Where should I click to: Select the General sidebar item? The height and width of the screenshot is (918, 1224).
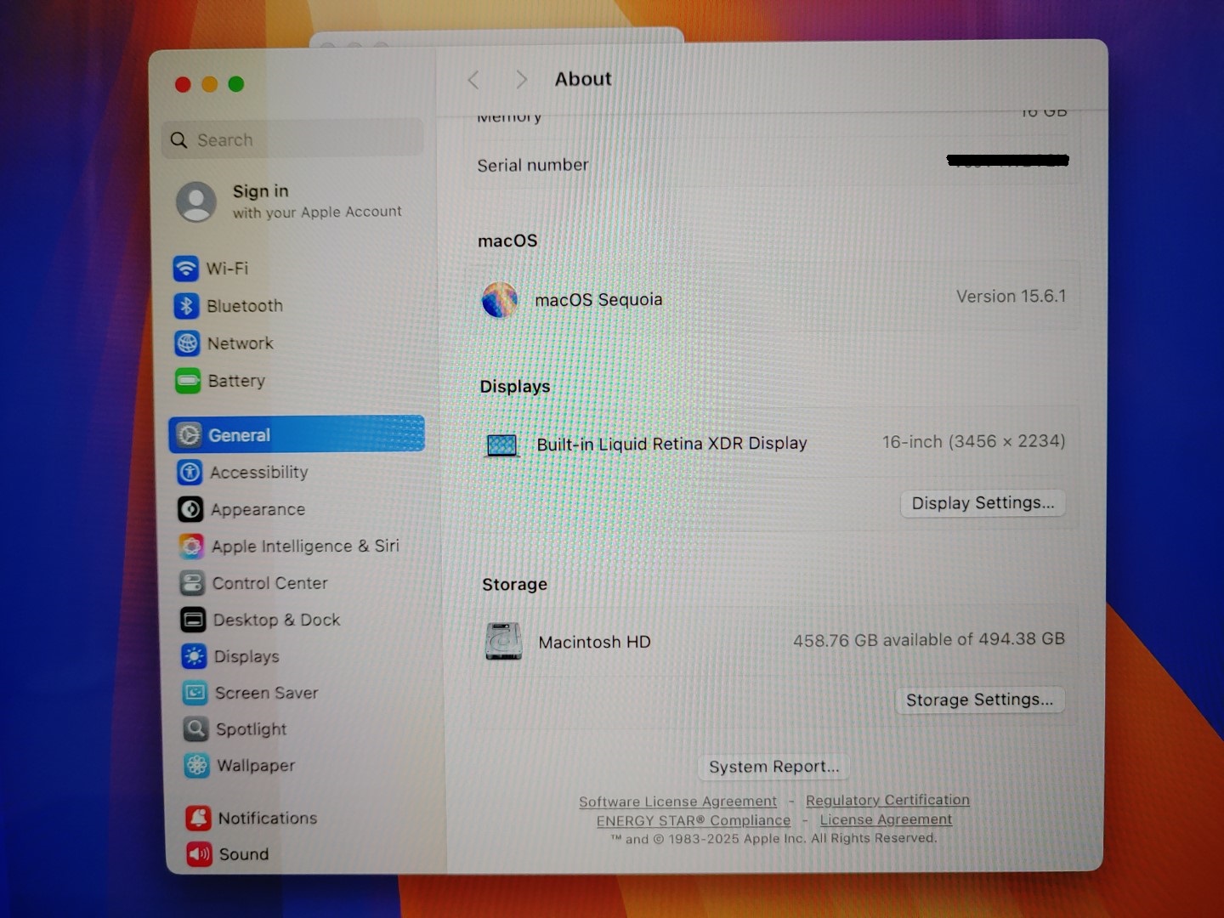(297, 434)
